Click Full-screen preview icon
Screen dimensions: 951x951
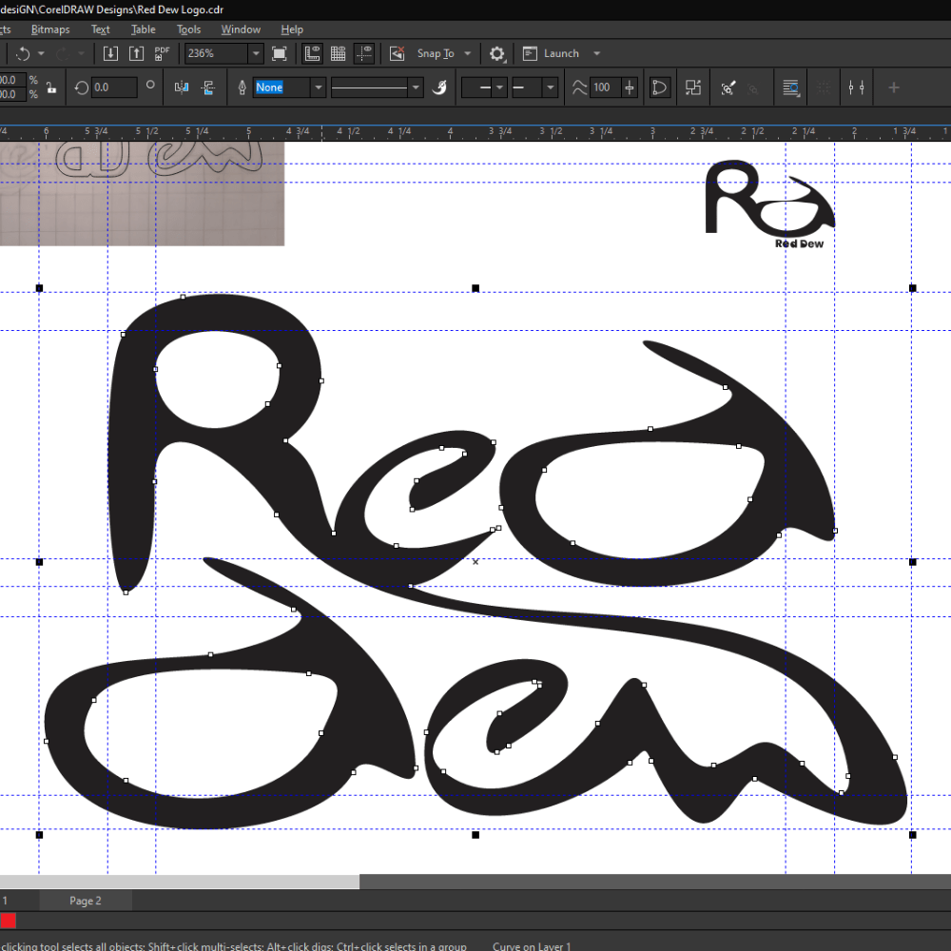pyautogui.click(x=279, y=53)
